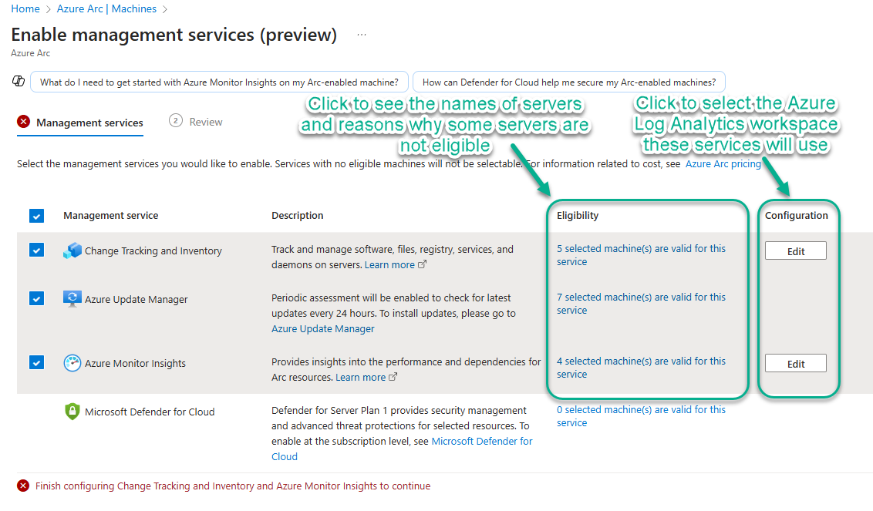Navigate to Home in the breadcrumb
Image resolution: width=873 pixels, height=511 pixels.
(25, 9)
